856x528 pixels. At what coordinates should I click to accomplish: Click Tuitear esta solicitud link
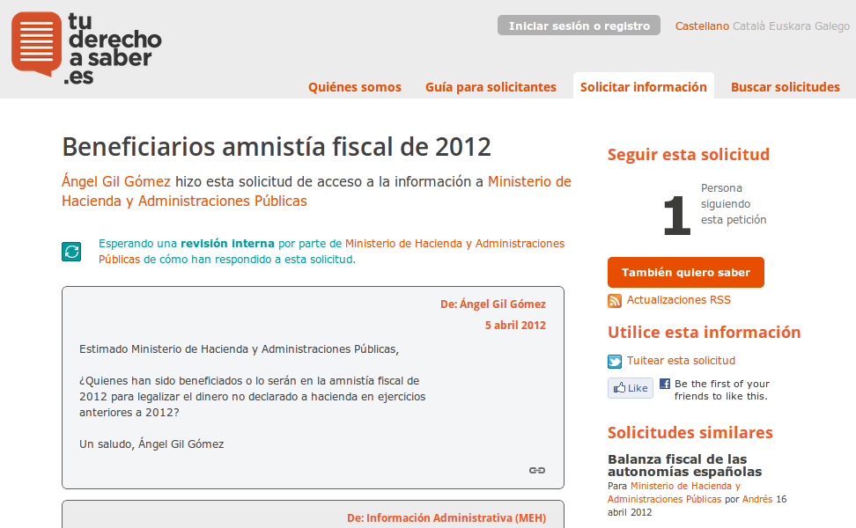point(681,361)
